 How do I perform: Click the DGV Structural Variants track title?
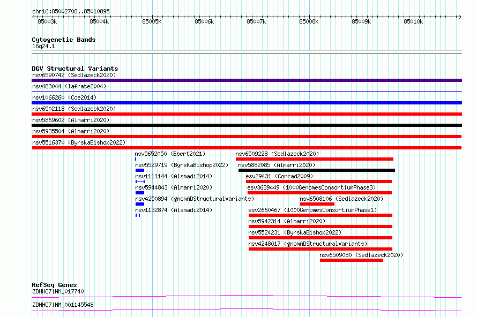75,69
